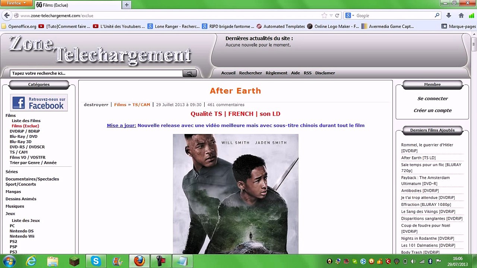Open the Accueil menu item
Image resolution: width=477 pixels, height=268 pixels.
228,73
